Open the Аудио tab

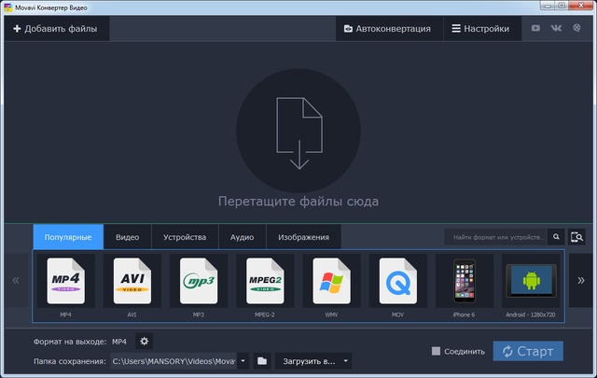[x=242, y=237]
